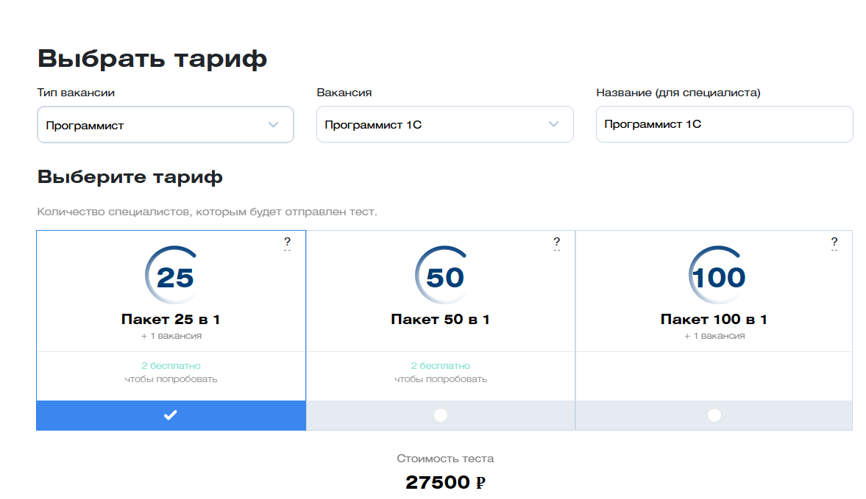
Task: Click the Пакет 50 в 1 title
Action: tap(440, 319)
